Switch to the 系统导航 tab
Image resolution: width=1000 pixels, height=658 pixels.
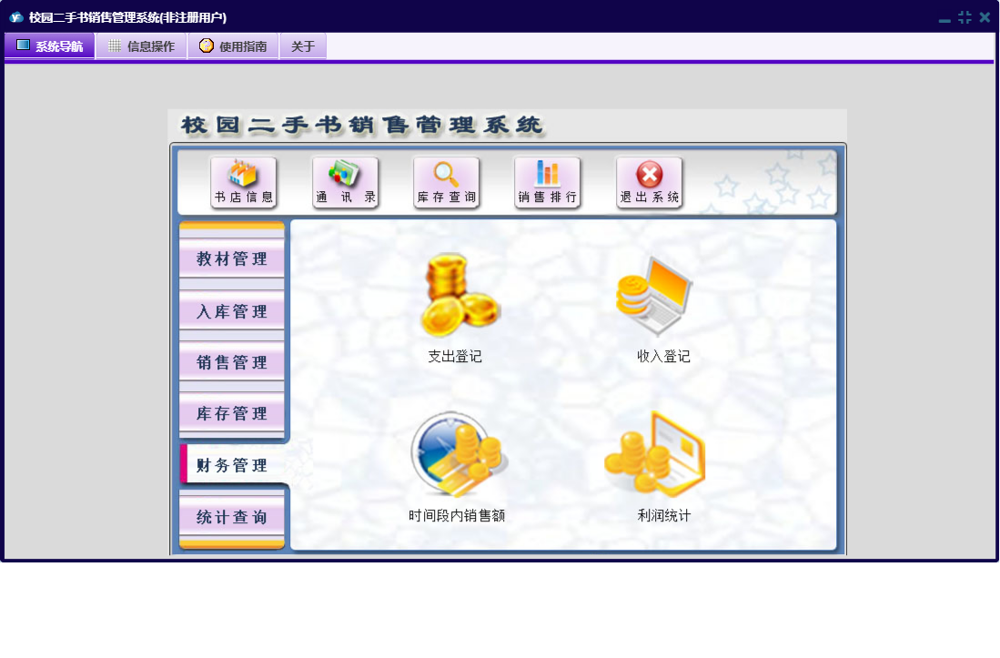coord(50,46)
